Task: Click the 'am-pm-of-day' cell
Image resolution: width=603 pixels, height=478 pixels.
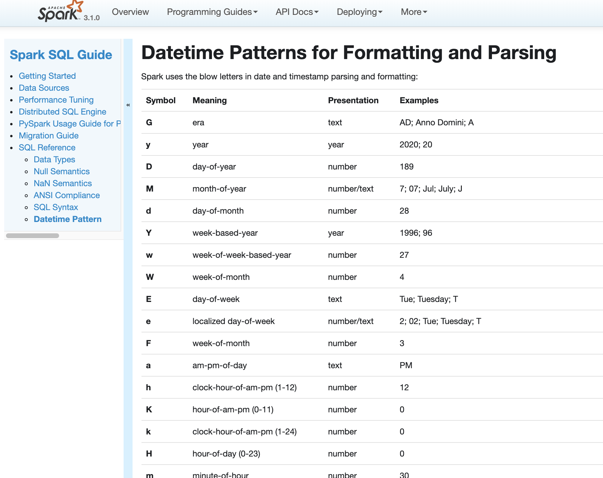Action: click(x=219, y=365)
